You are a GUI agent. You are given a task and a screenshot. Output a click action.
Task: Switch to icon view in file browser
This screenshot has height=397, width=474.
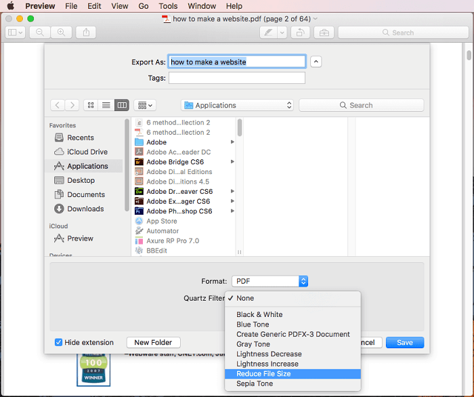coord(91,105)
